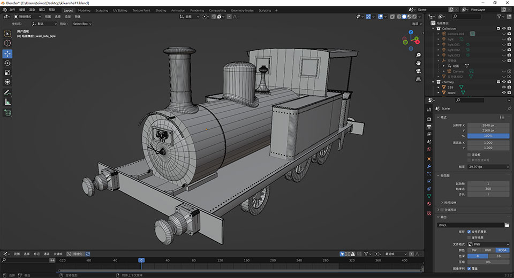This screenshot has width=514, height=278.
Task: Choose the Scale tool
Action: tap(7, 73)
